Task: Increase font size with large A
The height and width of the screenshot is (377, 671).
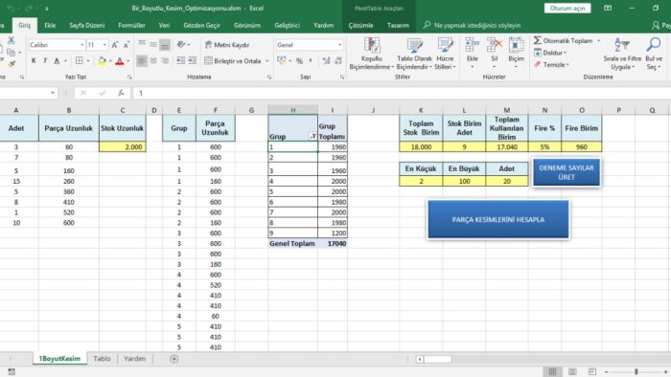Action: 115,45
